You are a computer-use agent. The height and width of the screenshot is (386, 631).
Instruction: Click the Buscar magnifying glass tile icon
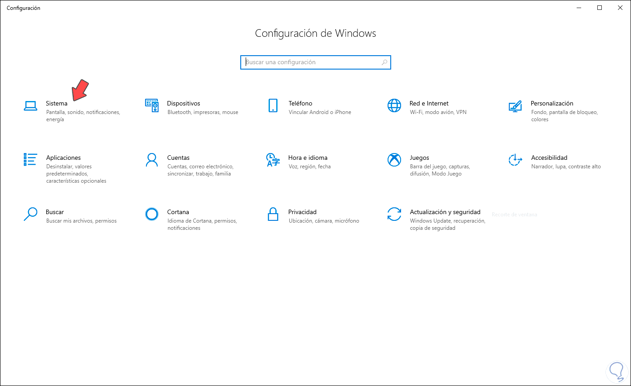(31, 214)
